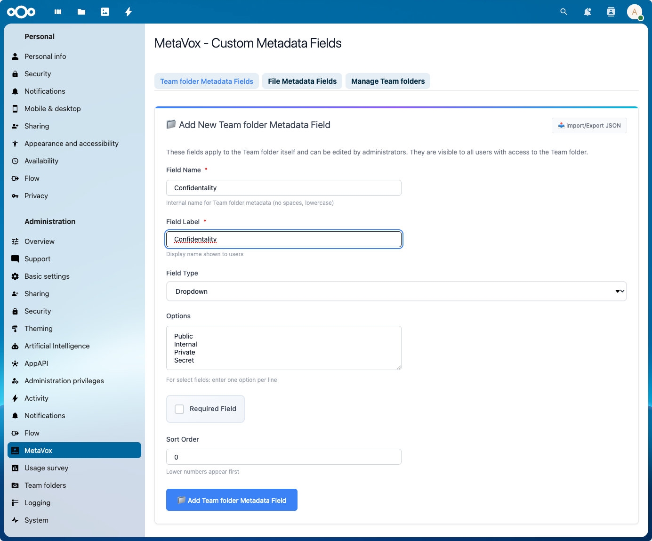Click Add Team folder Metadata Field button

coord(232,500)
